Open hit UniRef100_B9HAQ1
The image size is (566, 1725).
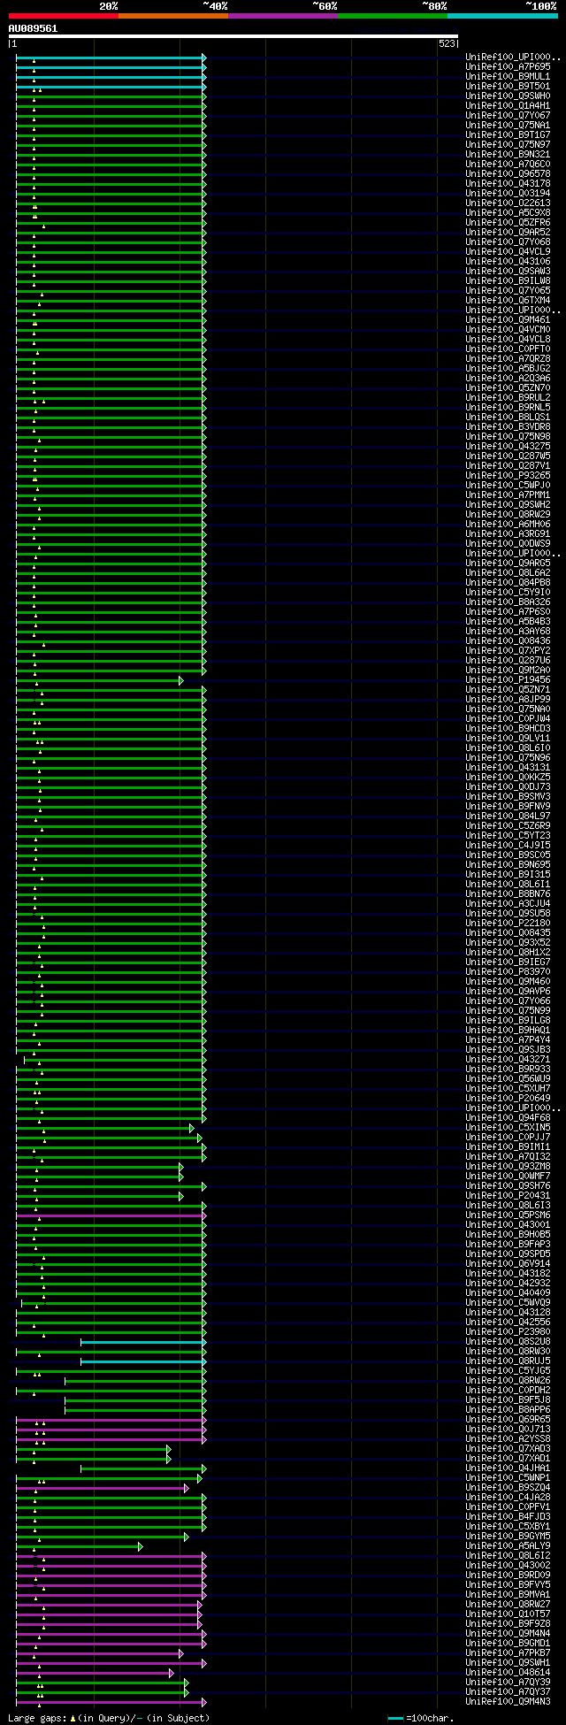[508, 1030]
